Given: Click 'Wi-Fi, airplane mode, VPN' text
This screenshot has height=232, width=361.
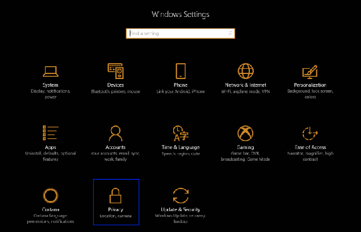Looking at the screenshot, I should (x=245, y=91).
